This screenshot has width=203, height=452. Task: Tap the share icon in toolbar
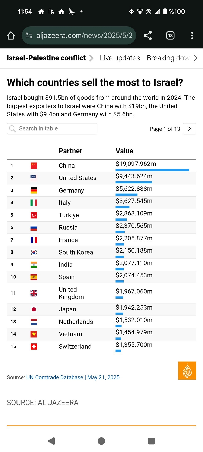coord(148,36)
